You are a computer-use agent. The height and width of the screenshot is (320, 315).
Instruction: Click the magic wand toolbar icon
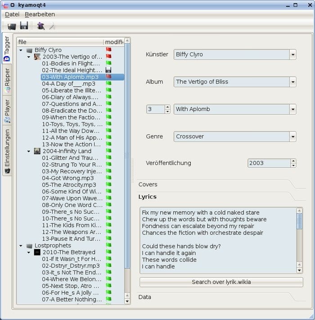point(52,26)
